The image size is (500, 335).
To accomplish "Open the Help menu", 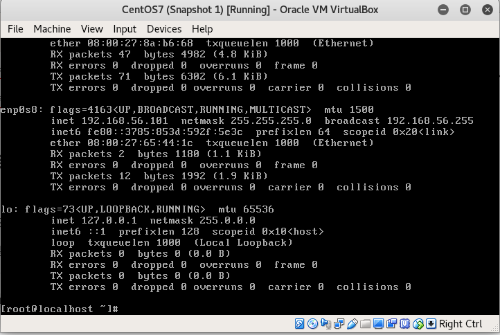I will (x=202, y=29).
